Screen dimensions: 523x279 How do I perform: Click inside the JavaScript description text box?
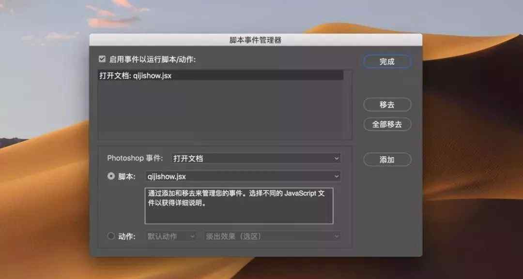pos(239,206)
